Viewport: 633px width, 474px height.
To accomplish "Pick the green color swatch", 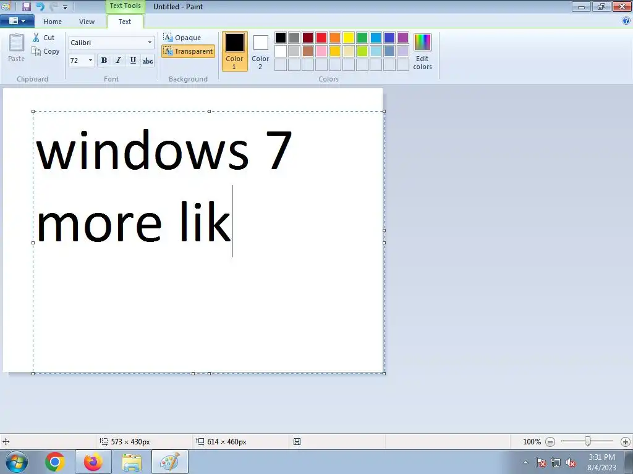I will [362, 38].
